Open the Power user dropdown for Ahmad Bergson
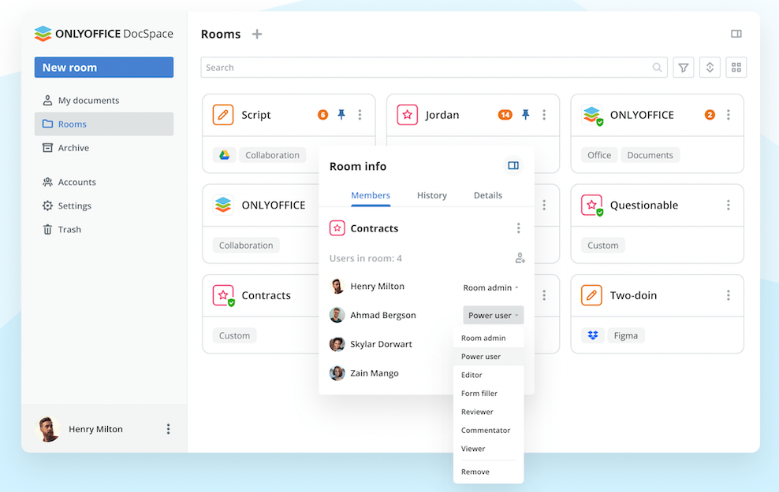The width and height of the screenshot is (779, 492). pos(493,315)
